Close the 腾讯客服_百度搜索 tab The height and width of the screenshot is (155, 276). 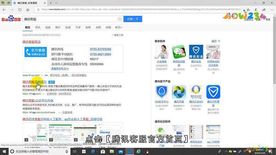[x=45, y=3]
